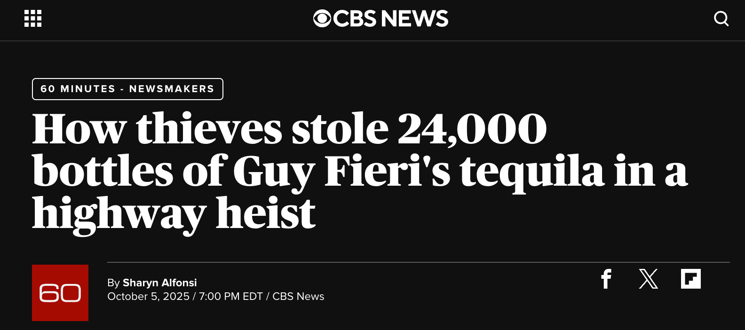Click '60 MINUTES' in the category tag
Viewport: 745px width, 330px height.
coord(78,89)
